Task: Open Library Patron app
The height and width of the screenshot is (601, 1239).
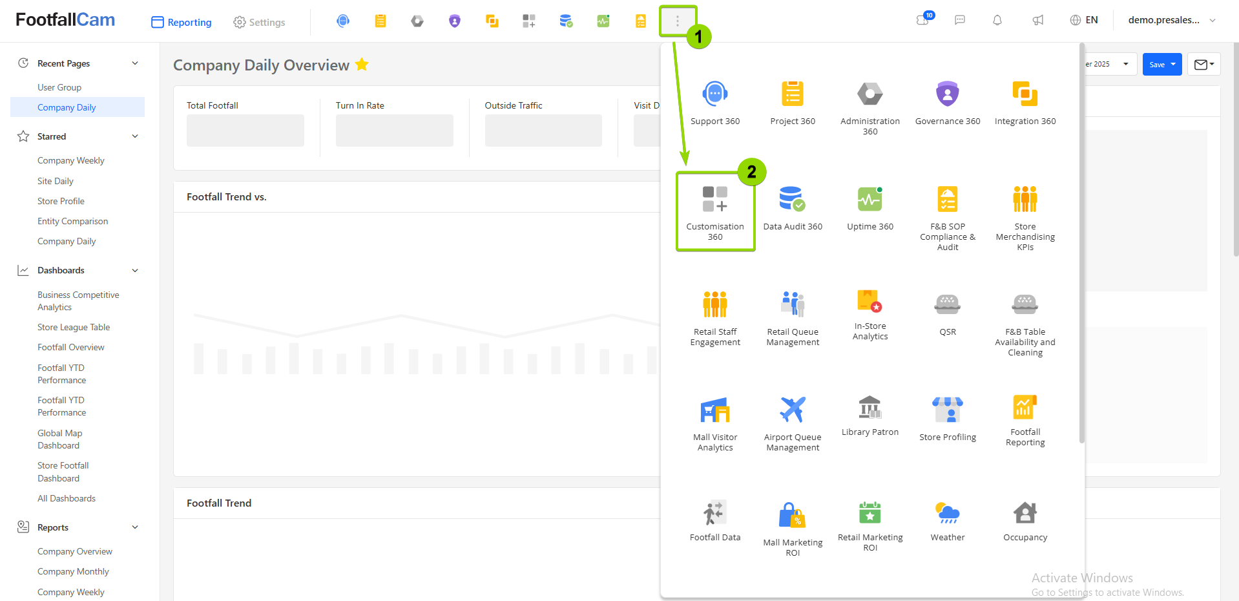Action: coord(870,416)
